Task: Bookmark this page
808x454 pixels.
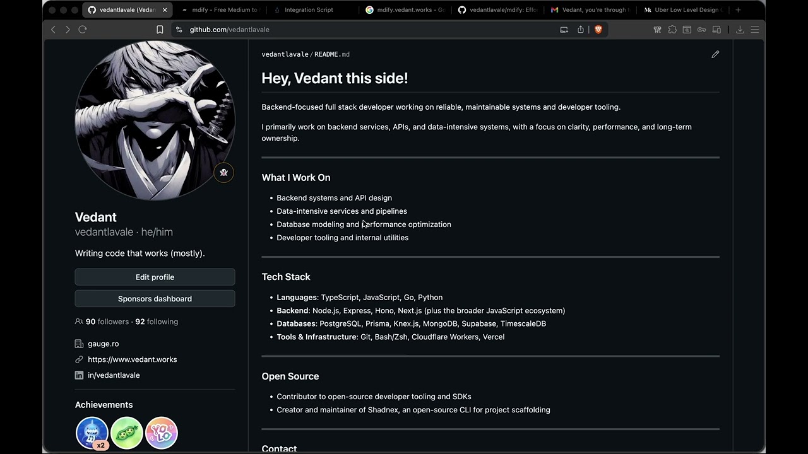Action: click(160, 30)
